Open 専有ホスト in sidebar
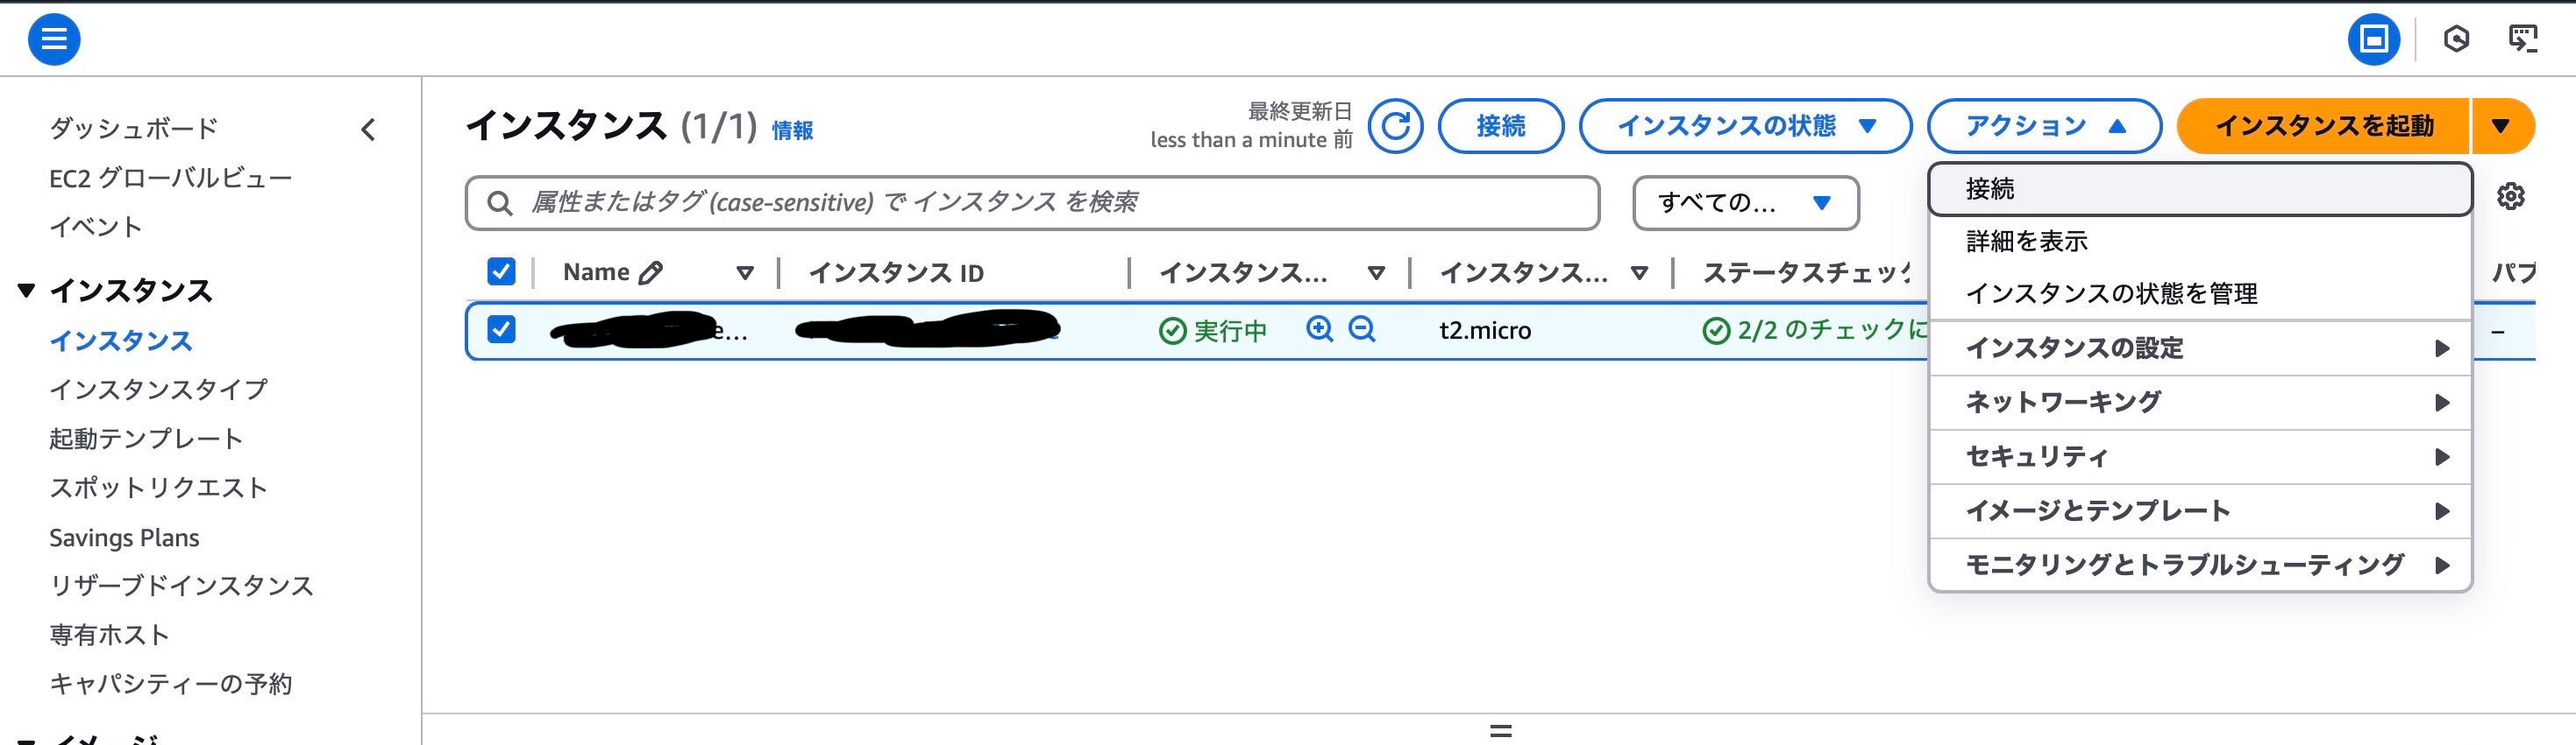Image resolution: width=2576 pixels, height=745 pixels. tap(109, 636)
